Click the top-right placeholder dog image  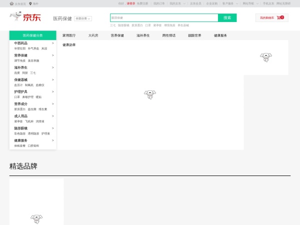click(266, 56)
